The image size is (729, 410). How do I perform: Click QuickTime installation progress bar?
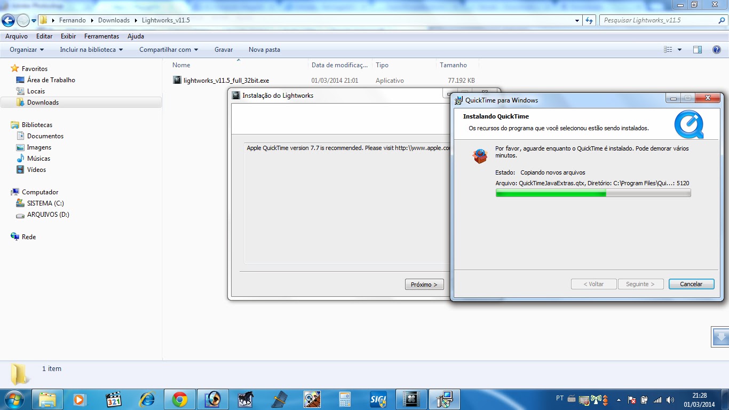[x=593, y=193]
